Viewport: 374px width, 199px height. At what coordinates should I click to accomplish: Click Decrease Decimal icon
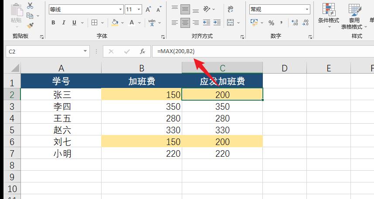tap(305, 23)
